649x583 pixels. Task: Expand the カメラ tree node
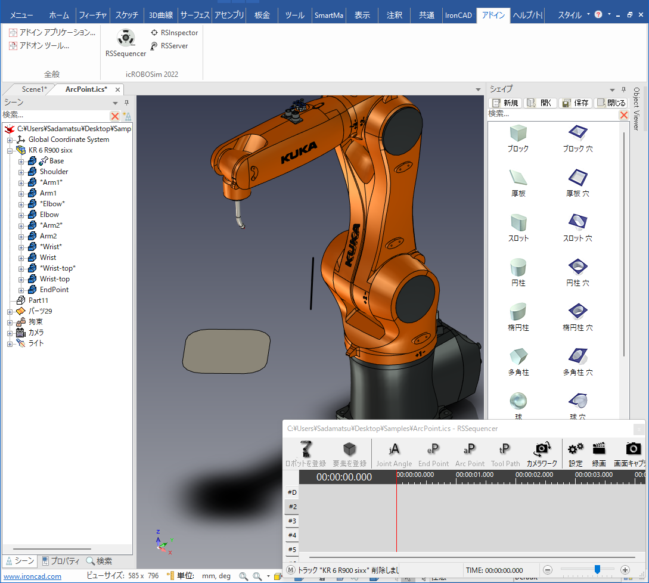coord(10,333)
